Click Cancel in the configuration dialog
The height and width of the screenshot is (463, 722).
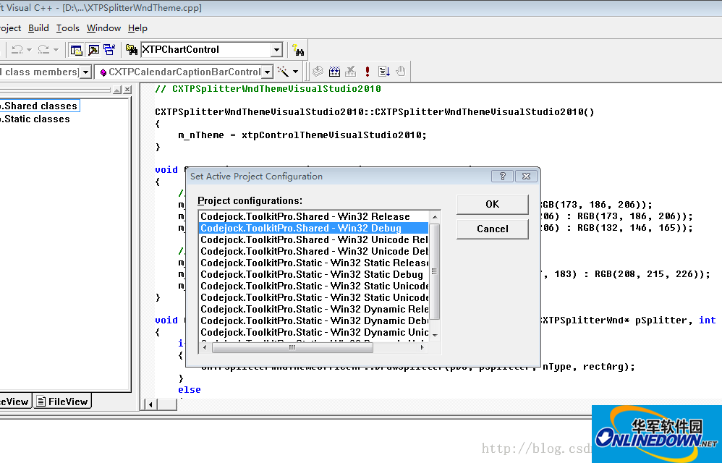[492, 229]
